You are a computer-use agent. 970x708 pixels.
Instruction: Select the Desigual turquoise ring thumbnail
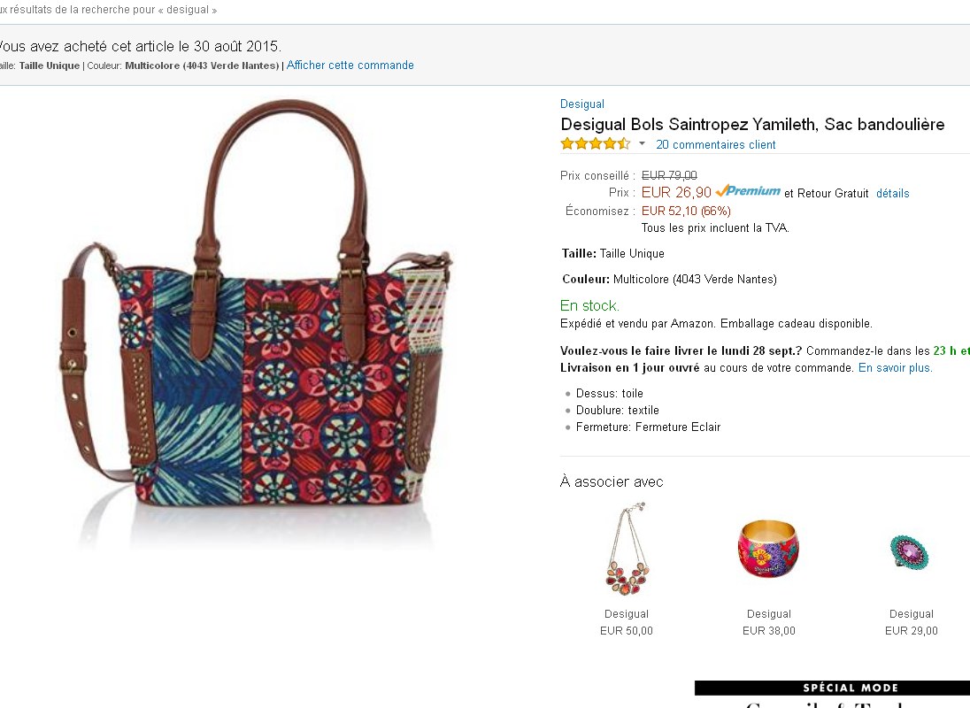tap(911, 552)
